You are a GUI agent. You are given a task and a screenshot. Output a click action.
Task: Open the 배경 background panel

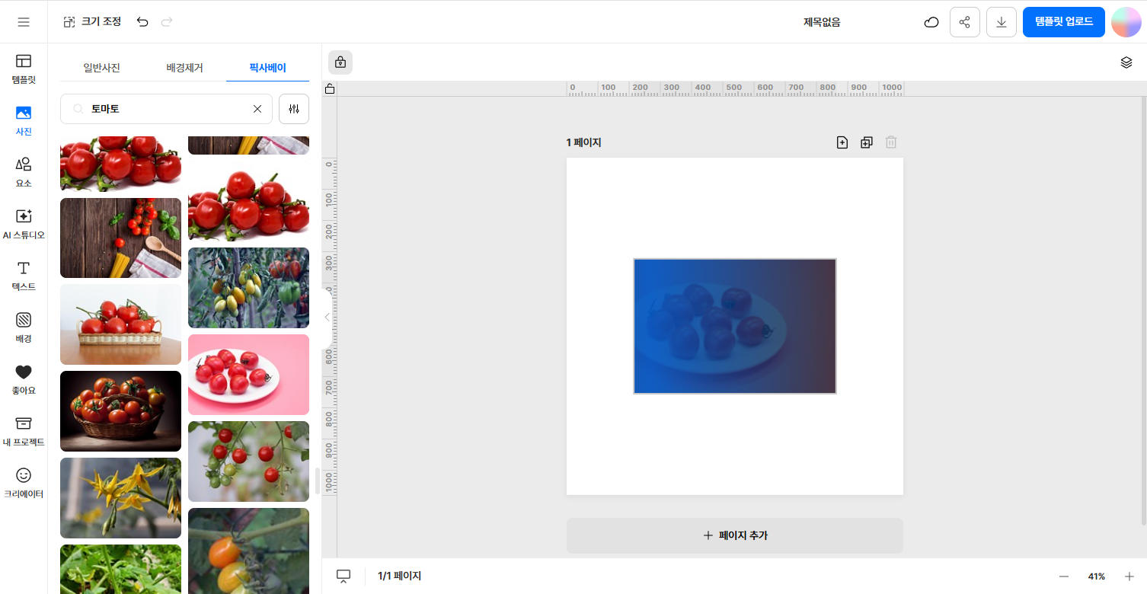[24, 327]
